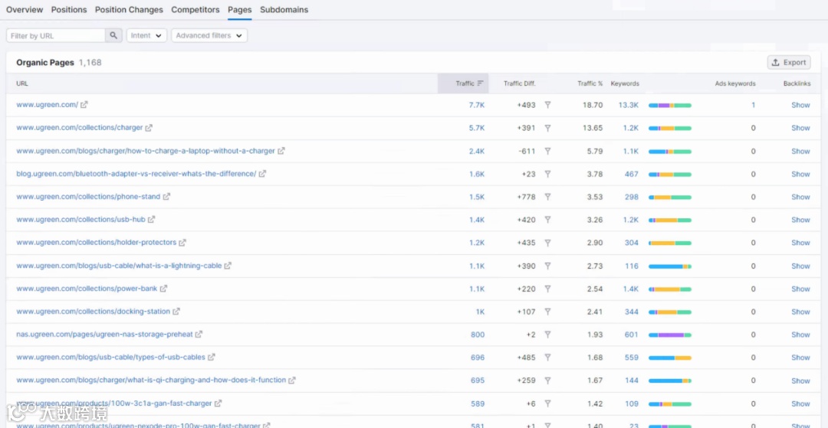Viewport: 828px width, 428px height.
Task: Open external link icon for www.ugreen.com/
Action: pos(84,105)
